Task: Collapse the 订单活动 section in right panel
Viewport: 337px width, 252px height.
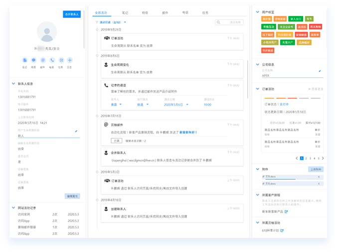Action: tap(257, 89)
